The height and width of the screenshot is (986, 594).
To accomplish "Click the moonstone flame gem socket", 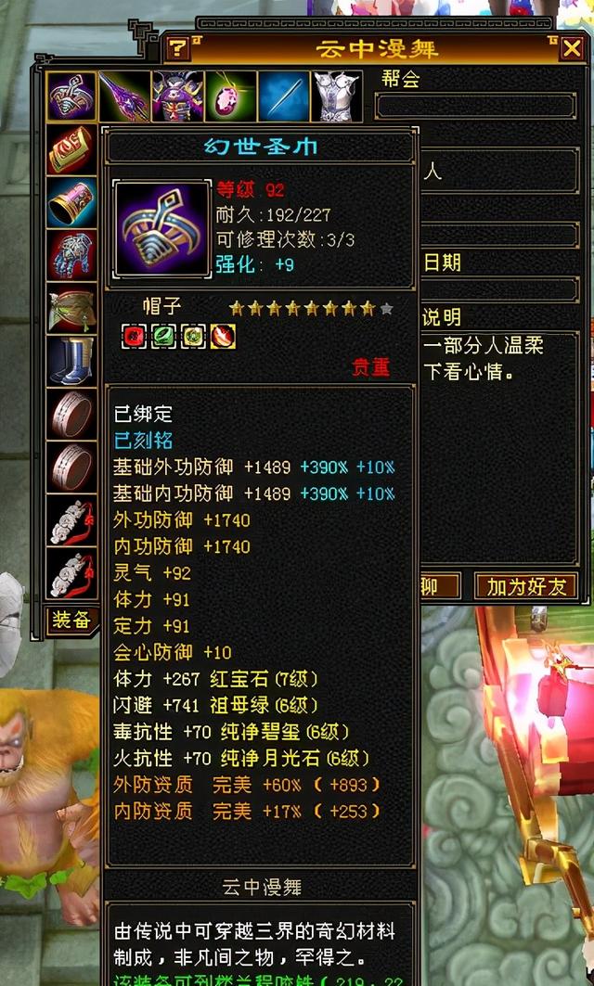I will (223, 337).
